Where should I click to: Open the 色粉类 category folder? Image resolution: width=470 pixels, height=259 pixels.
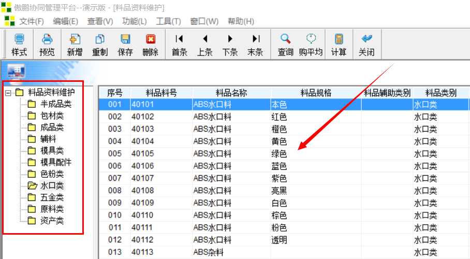(x=52, y=174)
